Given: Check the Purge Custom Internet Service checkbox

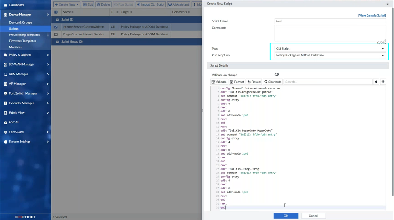Looking at the screenshot, I should [56, 34].
